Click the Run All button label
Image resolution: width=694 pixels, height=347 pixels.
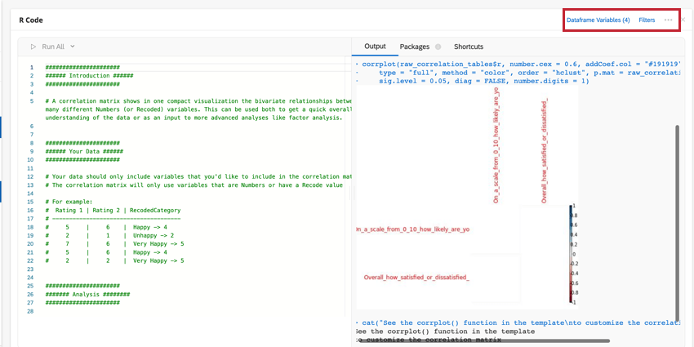[53, 47]
